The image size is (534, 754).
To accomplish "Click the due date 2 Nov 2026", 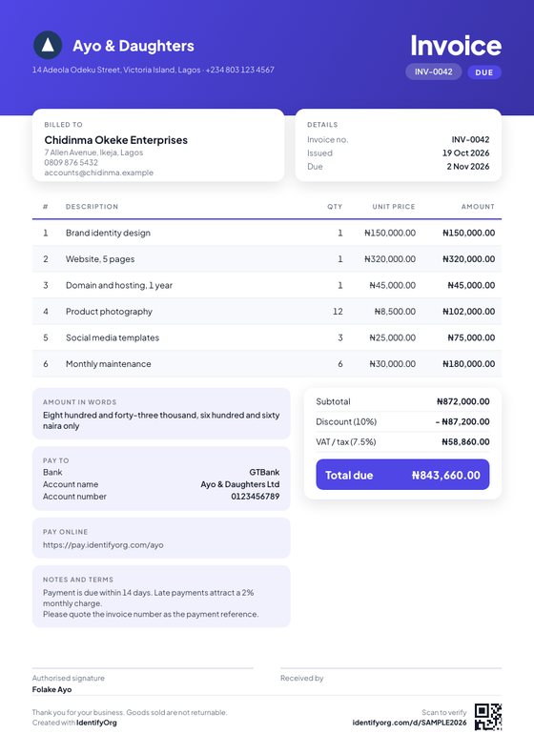I will pyautogui.click(x=468, y=167).
